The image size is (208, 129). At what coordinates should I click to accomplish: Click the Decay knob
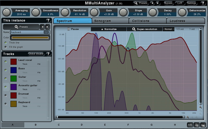point(153,12)
